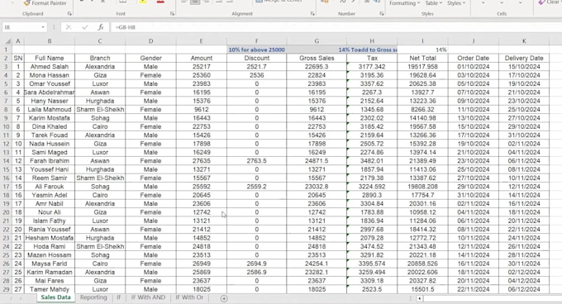Select the delivery date cell '06/12/2024'
This screenshot has width=562, height=304.
[x=524, y=289]
